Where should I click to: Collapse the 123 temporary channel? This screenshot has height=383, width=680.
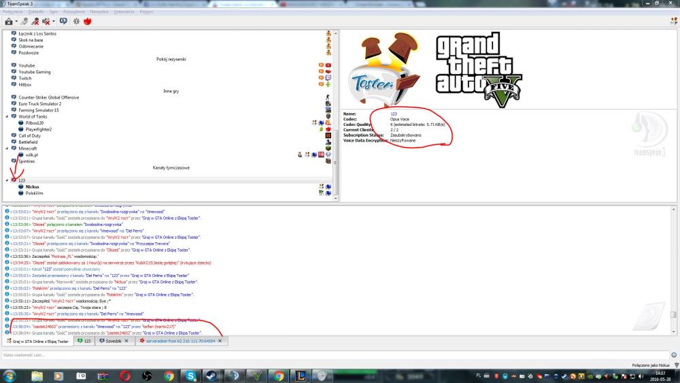point(7,180)
